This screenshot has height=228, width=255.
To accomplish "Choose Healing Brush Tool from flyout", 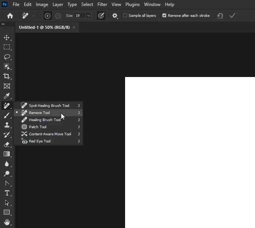I will click(48, 120).
